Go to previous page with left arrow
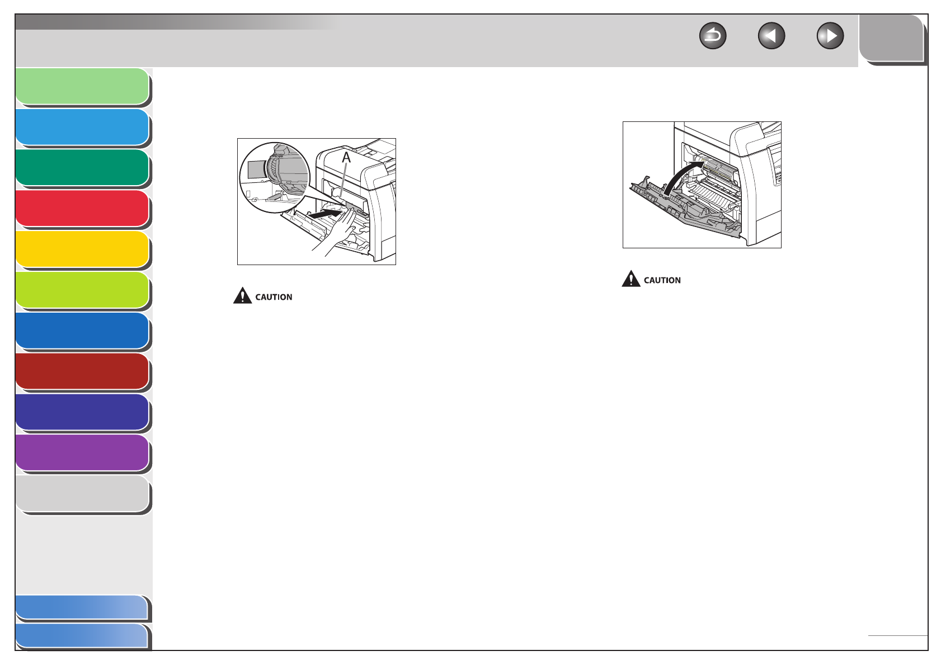941x665 pixels. 771,36
